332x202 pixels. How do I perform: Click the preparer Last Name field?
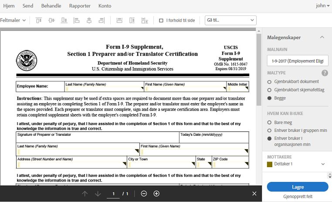tap(78, 152)
